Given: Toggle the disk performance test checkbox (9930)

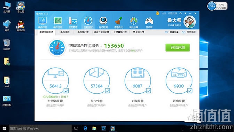Looking at the screenshot, I should click(x=189, y=91).
